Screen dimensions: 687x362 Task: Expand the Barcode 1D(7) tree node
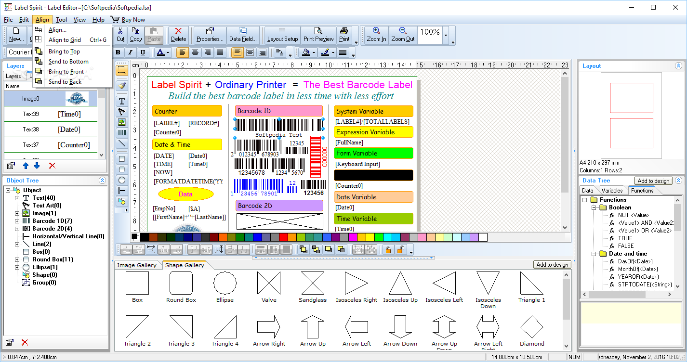(17, 221)
